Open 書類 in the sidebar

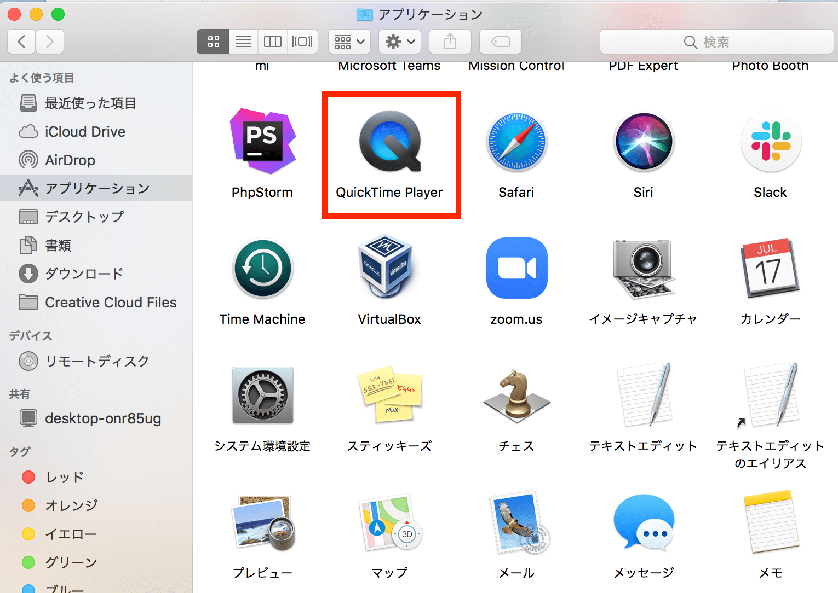tap(96, 245)
